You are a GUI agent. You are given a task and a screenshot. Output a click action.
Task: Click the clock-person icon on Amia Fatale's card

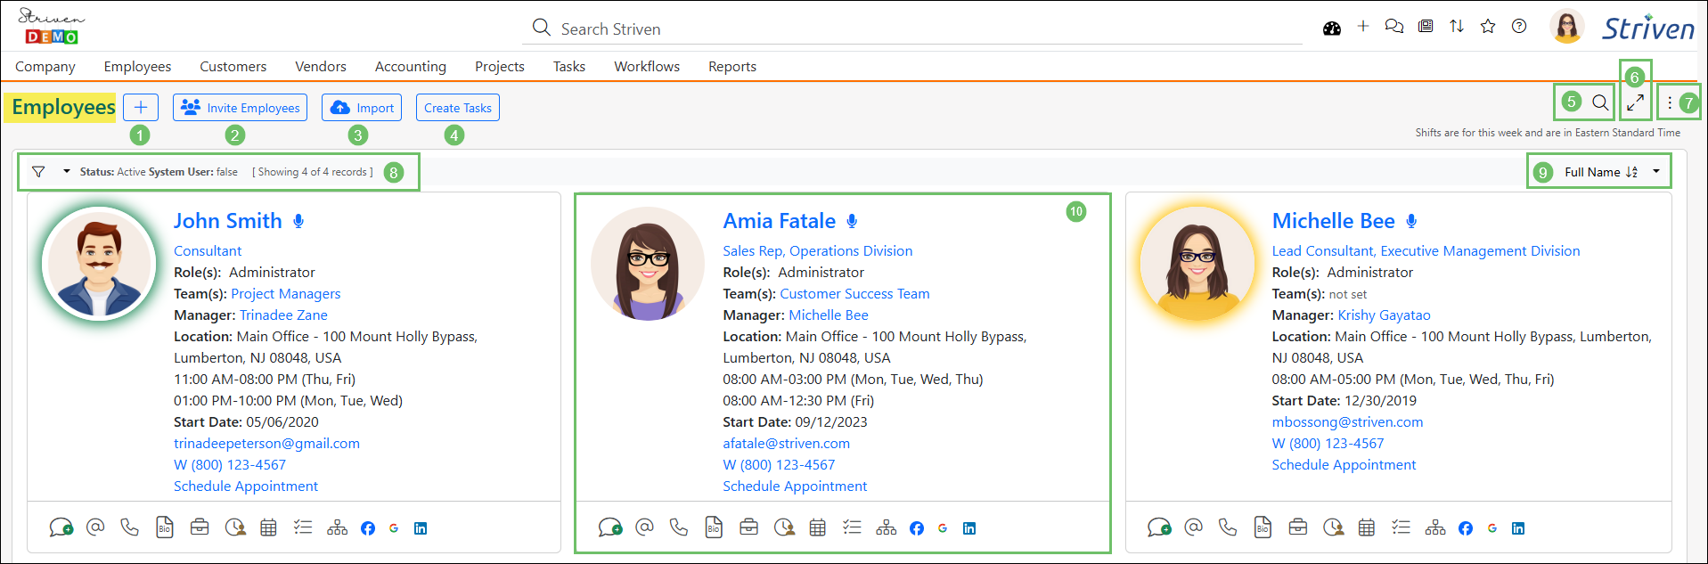784,527
